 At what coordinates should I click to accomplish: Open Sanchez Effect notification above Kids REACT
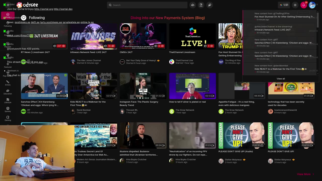click(279, 56)
